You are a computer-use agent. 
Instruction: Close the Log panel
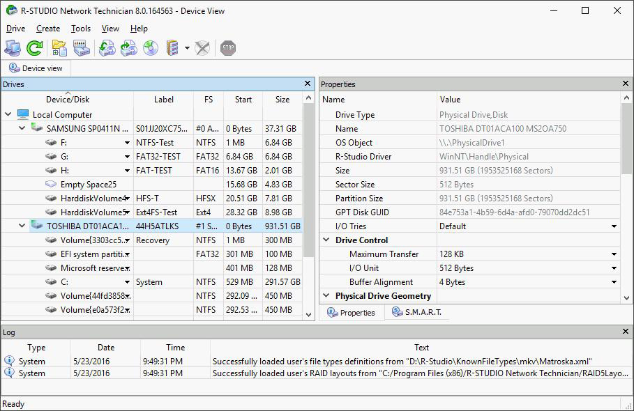point(626,331)
